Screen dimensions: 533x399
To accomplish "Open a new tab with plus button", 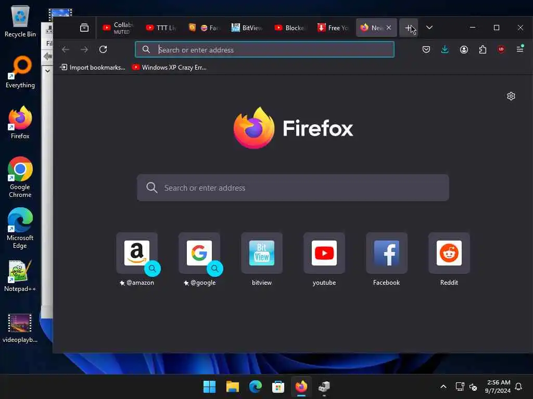I will click(x=409, y=28).
